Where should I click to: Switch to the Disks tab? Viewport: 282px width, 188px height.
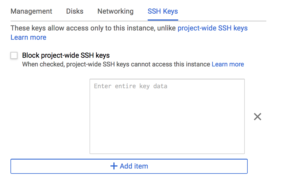pos(75,11)
